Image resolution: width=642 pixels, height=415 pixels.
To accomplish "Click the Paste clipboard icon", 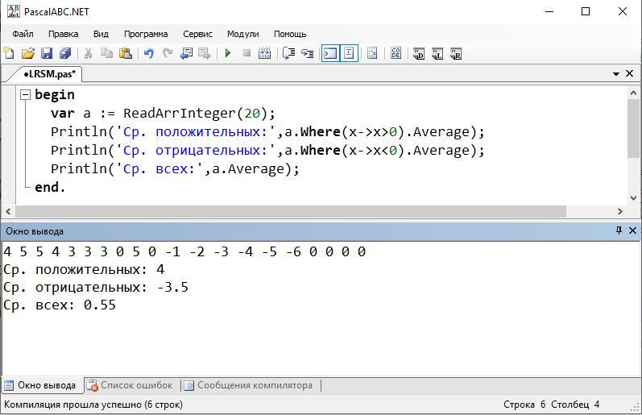I will [x=125, y=53].
